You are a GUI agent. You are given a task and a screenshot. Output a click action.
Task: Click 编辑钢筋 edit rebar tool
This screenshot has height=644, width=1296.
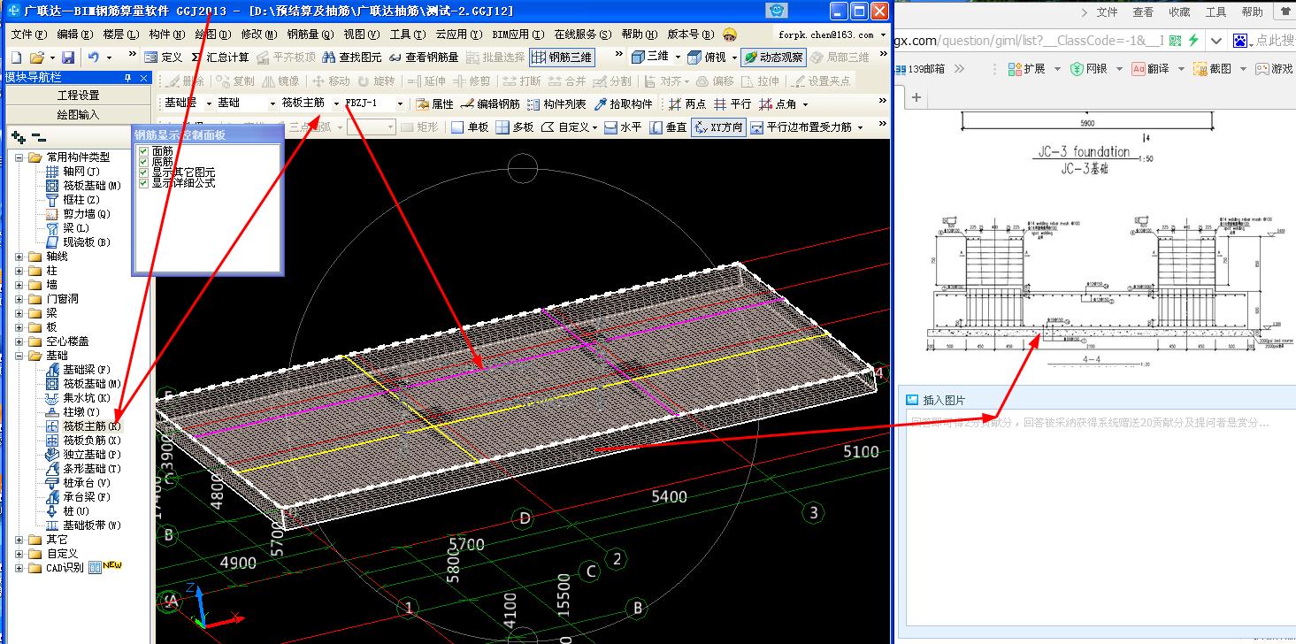click(491, 103)
